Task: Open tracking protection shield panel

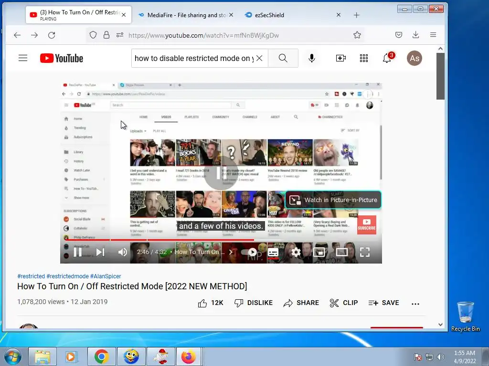Action: click(x=93, y=35)
